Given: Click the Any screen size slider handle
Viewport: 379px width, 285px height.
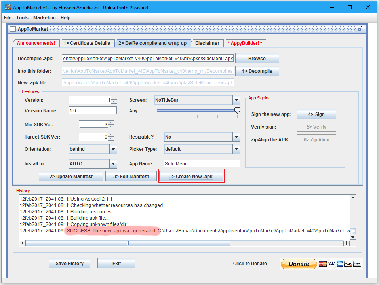Looking at the screenshot, I should 238,110.
